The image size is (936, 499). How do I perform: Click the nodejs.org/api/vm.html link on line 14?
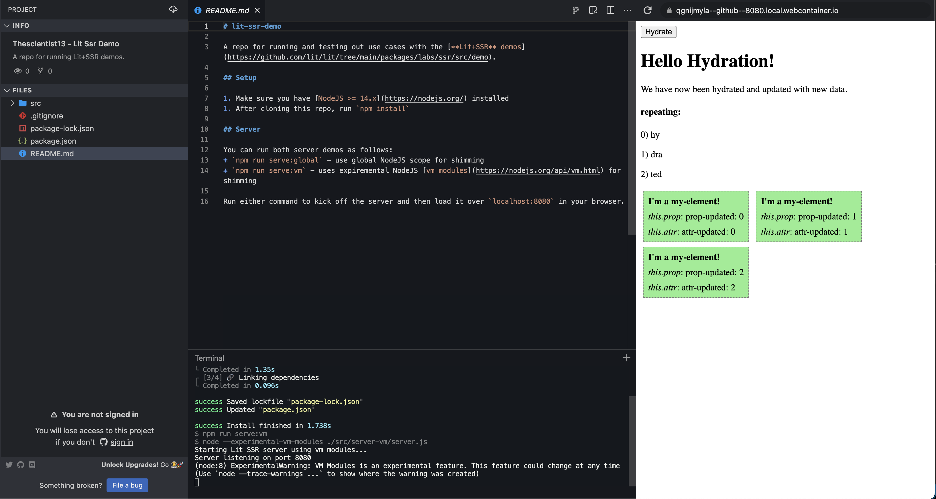(538, 170)
